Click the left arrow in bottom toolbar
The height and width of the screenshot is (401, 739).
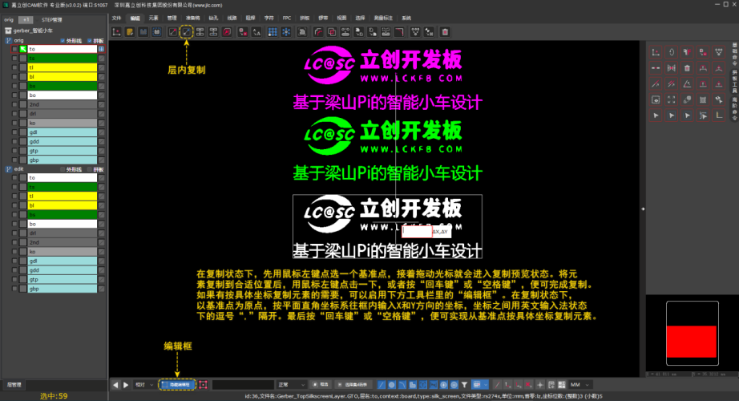[115, 385]
